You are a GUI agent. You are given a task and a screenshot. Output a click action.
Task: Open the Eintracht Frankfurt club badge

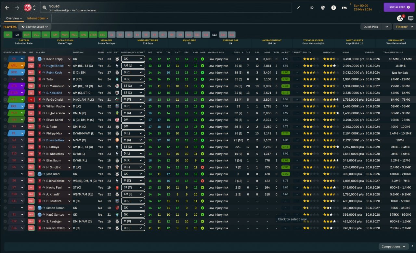coord(28,7)
